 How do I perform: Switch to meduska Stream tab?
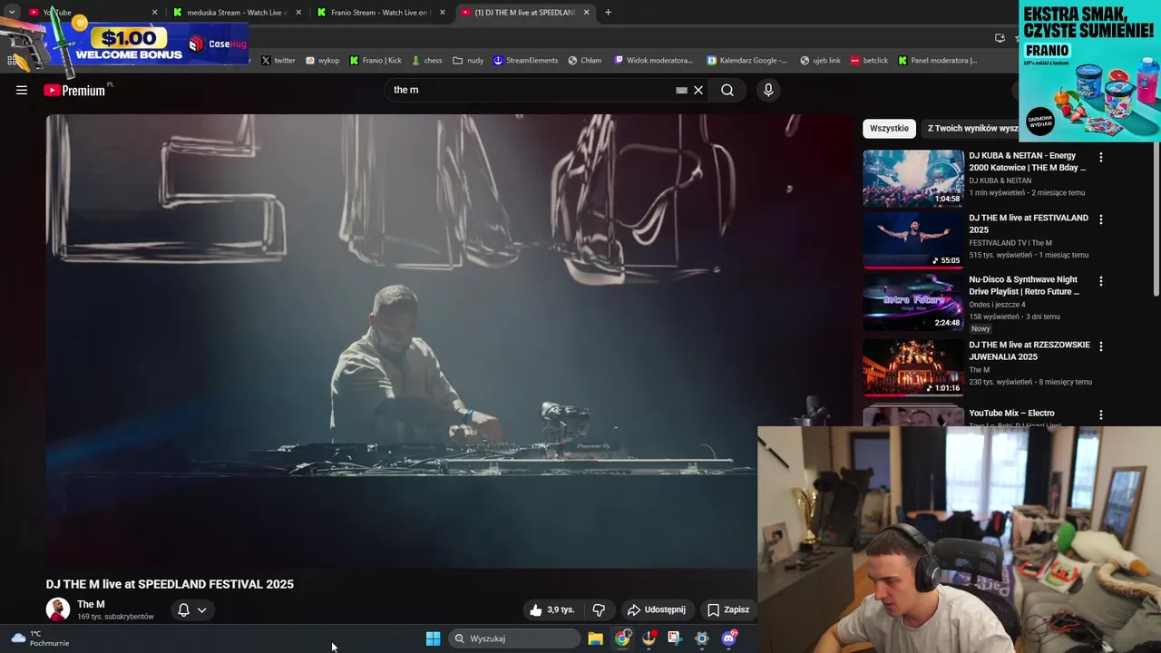click(236, 13)
